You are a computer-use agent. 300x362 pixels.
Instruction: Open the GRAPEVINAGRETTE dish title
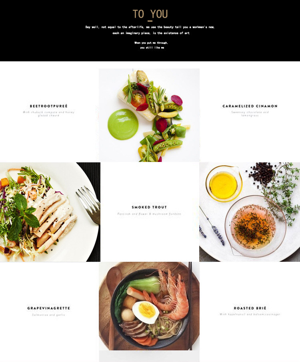(x=49, y=308)
